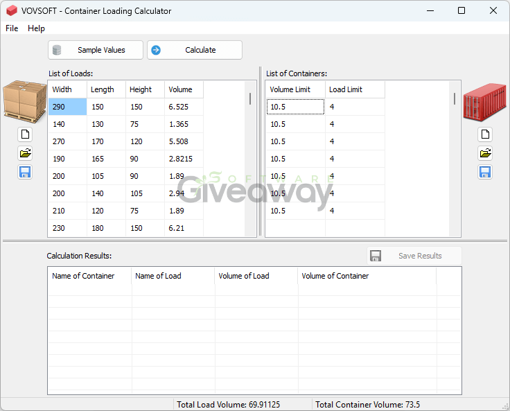Save loads list with left floppy disk icon
Image resolution: width=510 pixels, height=411 pixels.
click(25, 172)
